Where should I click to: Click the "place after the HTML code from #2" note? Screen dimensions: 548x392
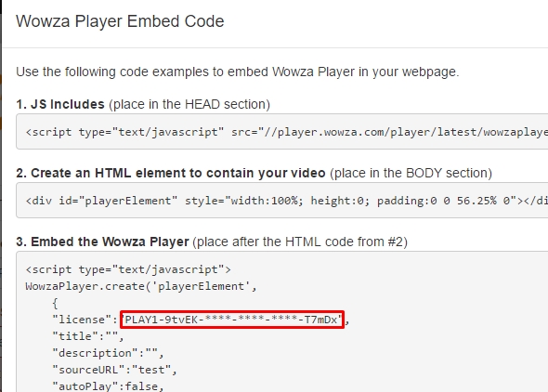pos(300,242)
